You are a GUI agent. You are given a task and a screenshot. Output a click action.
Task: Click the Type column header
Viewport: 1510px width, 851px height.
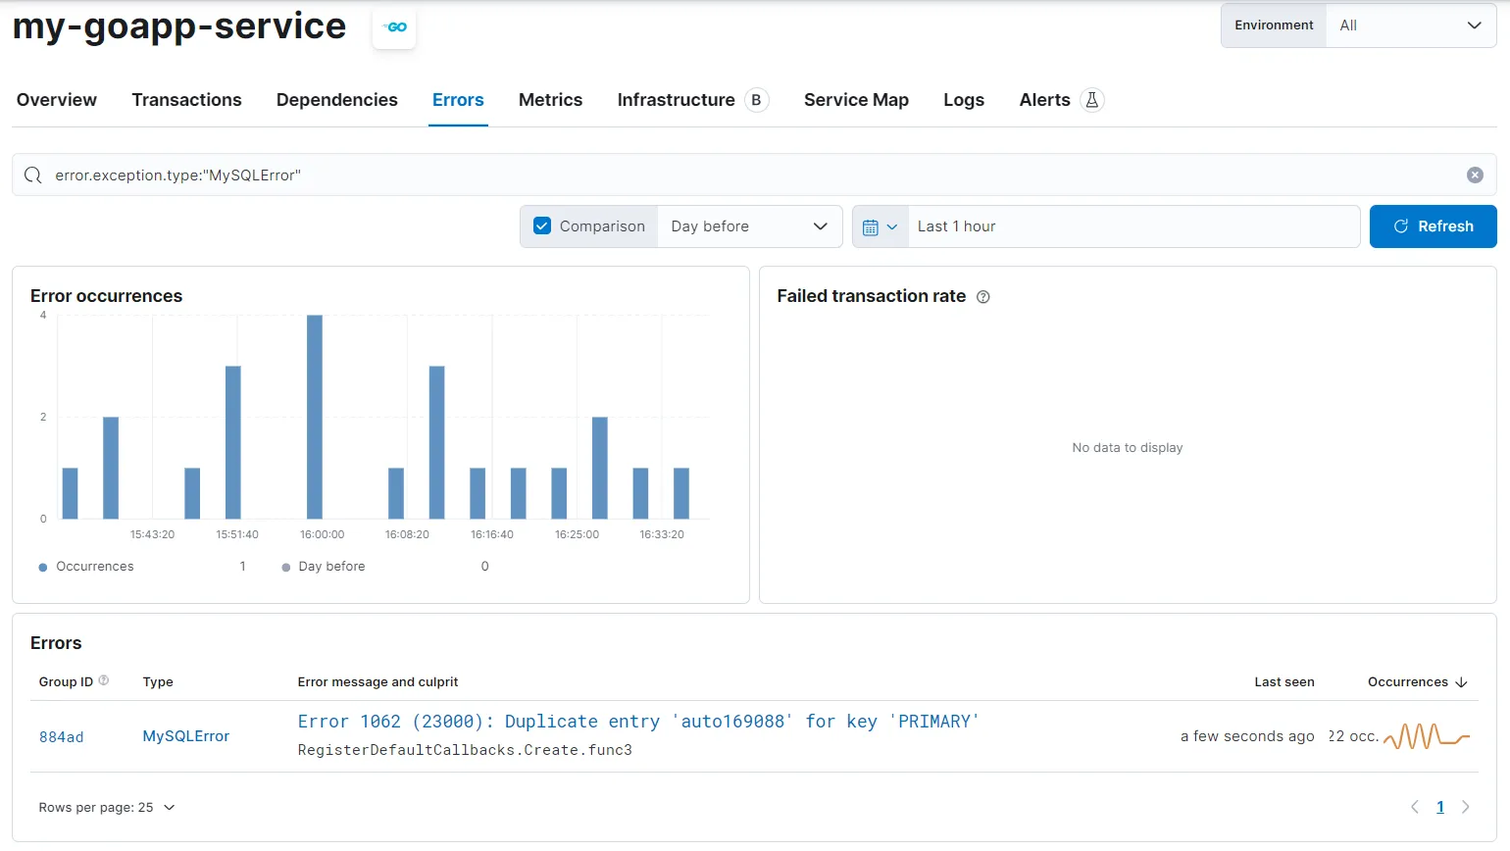[158, 682]
